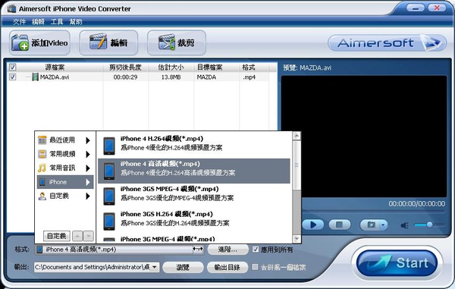
Task: Open the snapshot button dropdown arrow
Action: pos(383,225)
